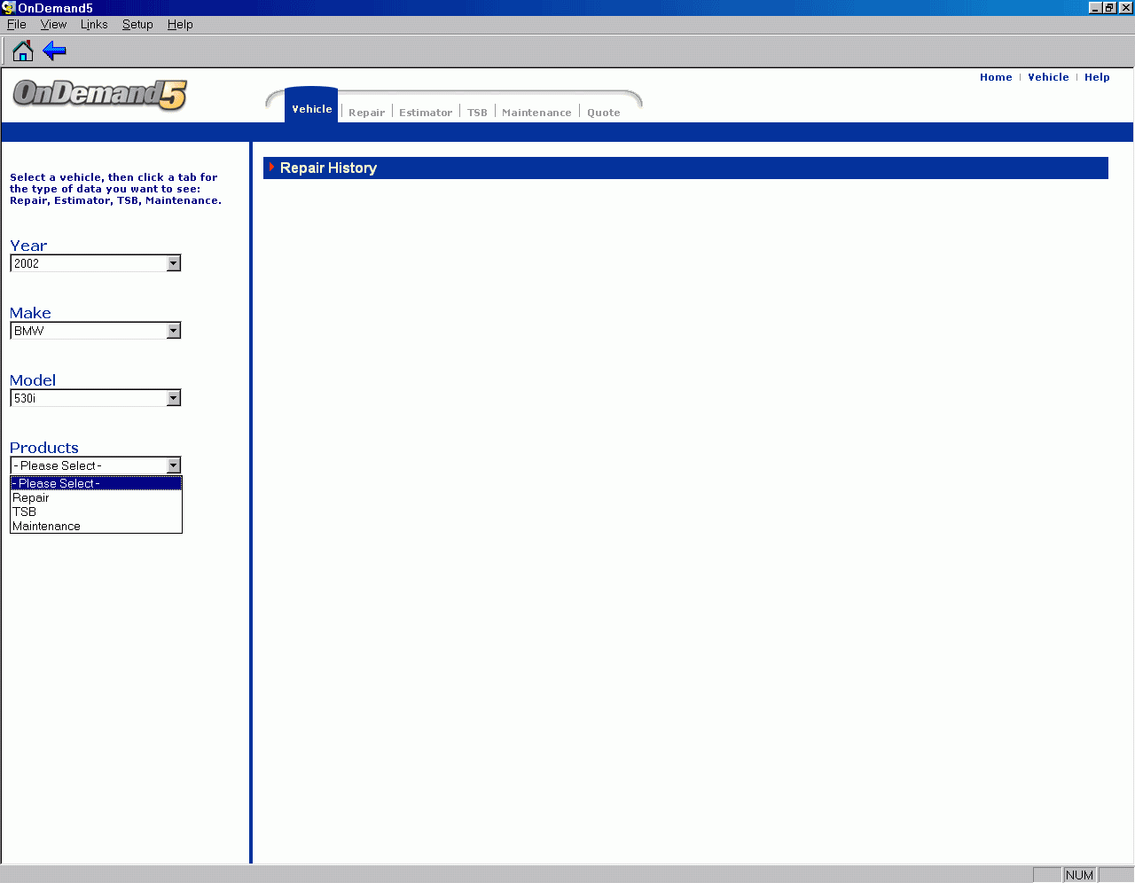Choose TSB from Products list
The width and height of the screenshot is (1135, 883).
pos(96,512)
